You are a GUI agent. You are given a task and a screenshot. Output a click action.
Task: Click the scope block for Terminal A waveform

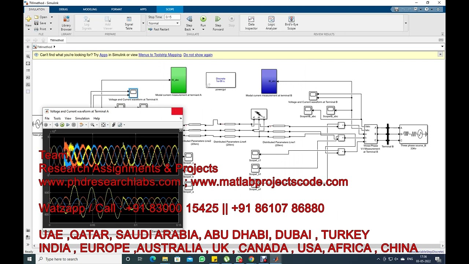pos(133,93)
